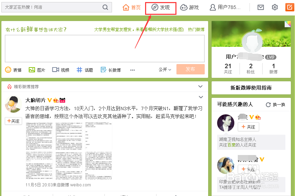Expand the 精彩微博推荐 section chevron
Screen dimensions: 295x196
pos(201,86)
